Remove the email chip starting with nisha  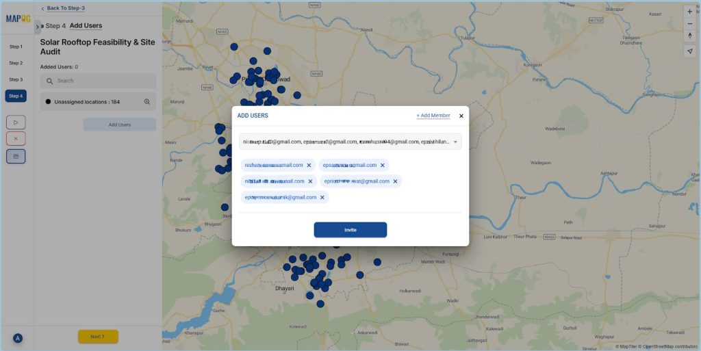[309, 165]
